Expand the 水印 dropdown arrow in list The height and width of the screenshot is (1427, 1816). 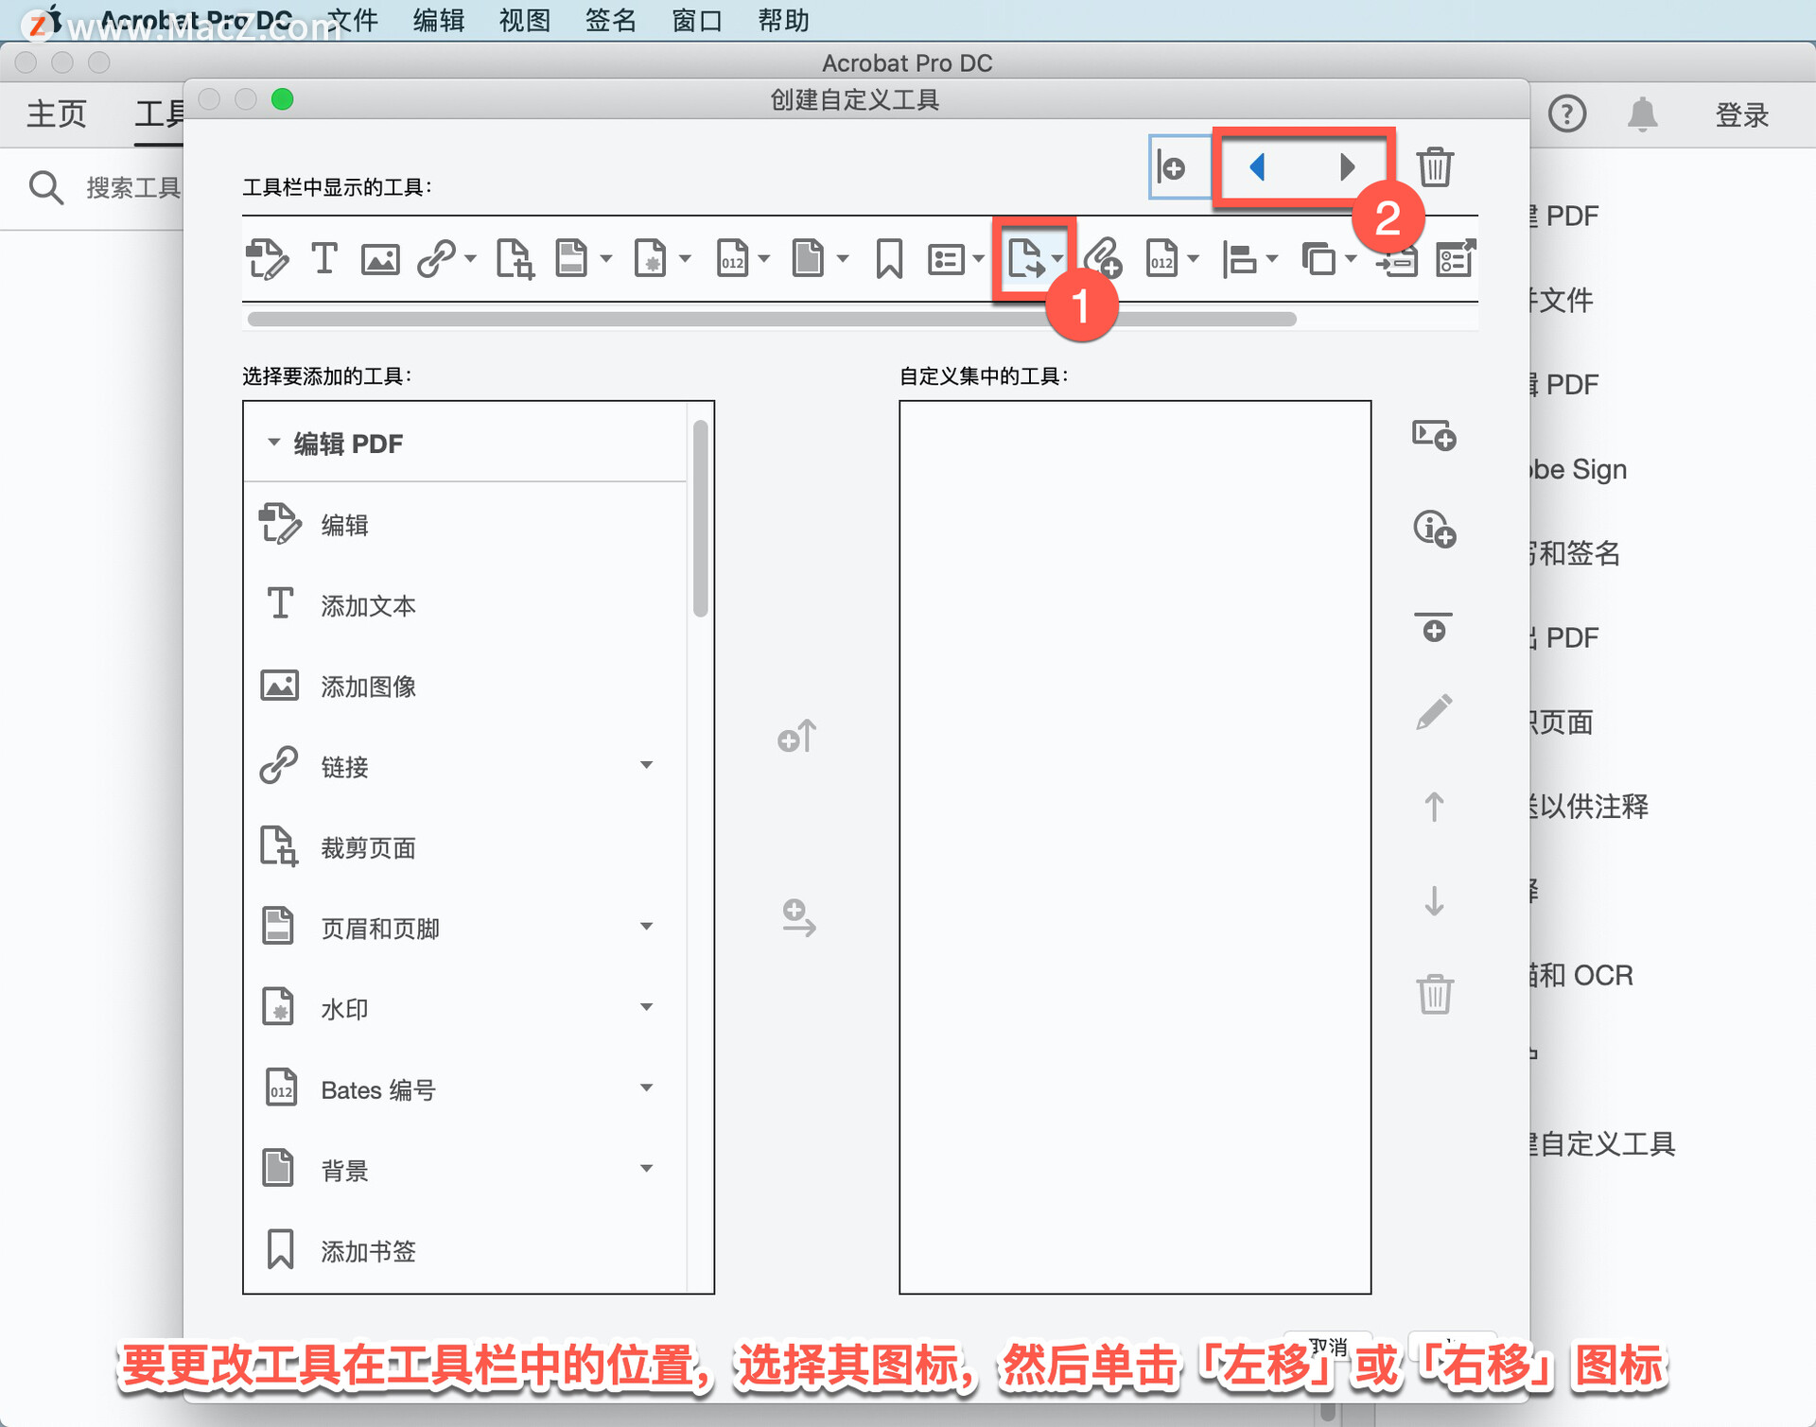coord(647,1007)
